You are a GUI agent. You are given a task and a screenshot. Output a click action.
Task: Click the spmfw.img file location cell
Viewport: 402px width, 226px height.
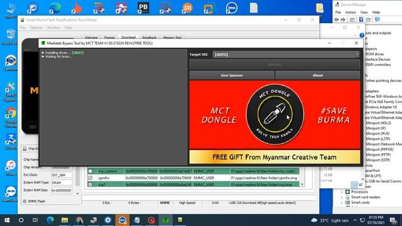click(264, 178)
